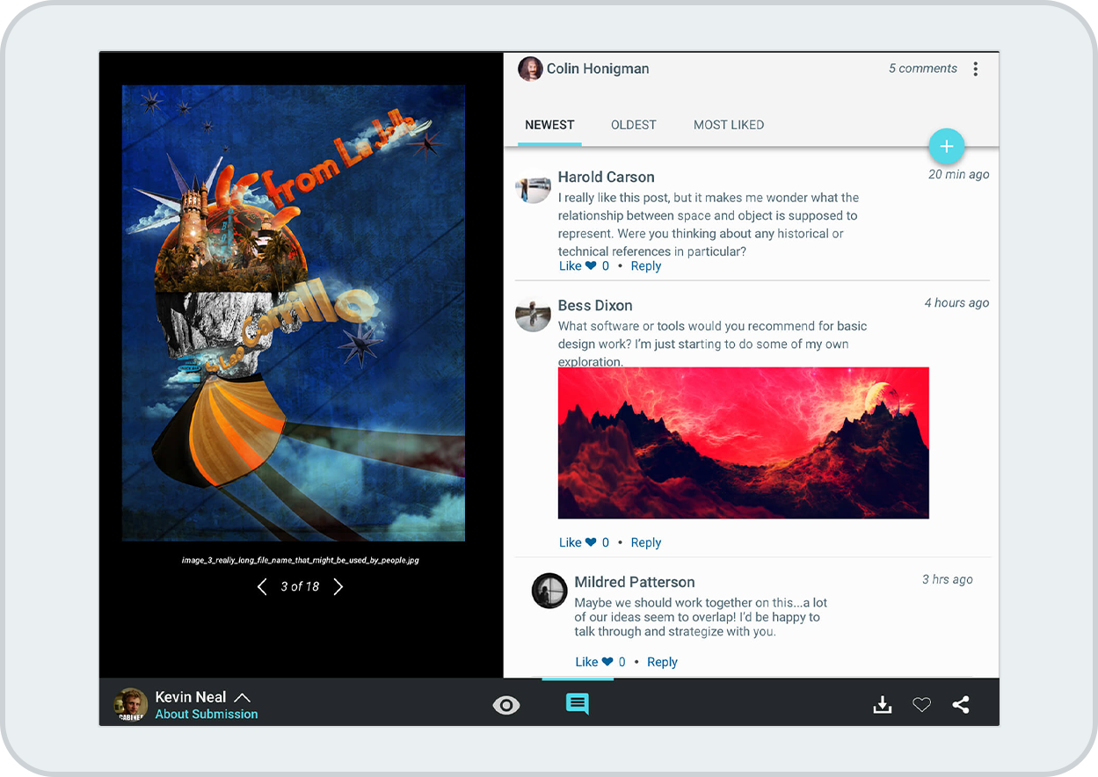Click the download icon in bottom bar
Screen dimensions: 1098x777
point(883,705)
